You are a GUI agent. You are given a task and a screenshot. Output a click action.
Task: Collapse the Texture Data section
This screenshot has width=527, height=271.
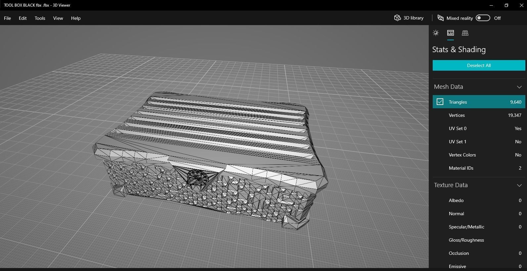tap(519, 185)
